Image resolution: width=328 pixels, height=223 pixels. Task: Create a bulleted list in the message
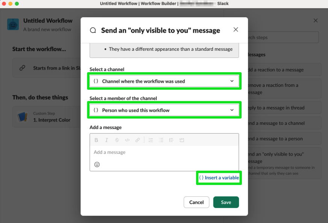click(x=161, y=140)
